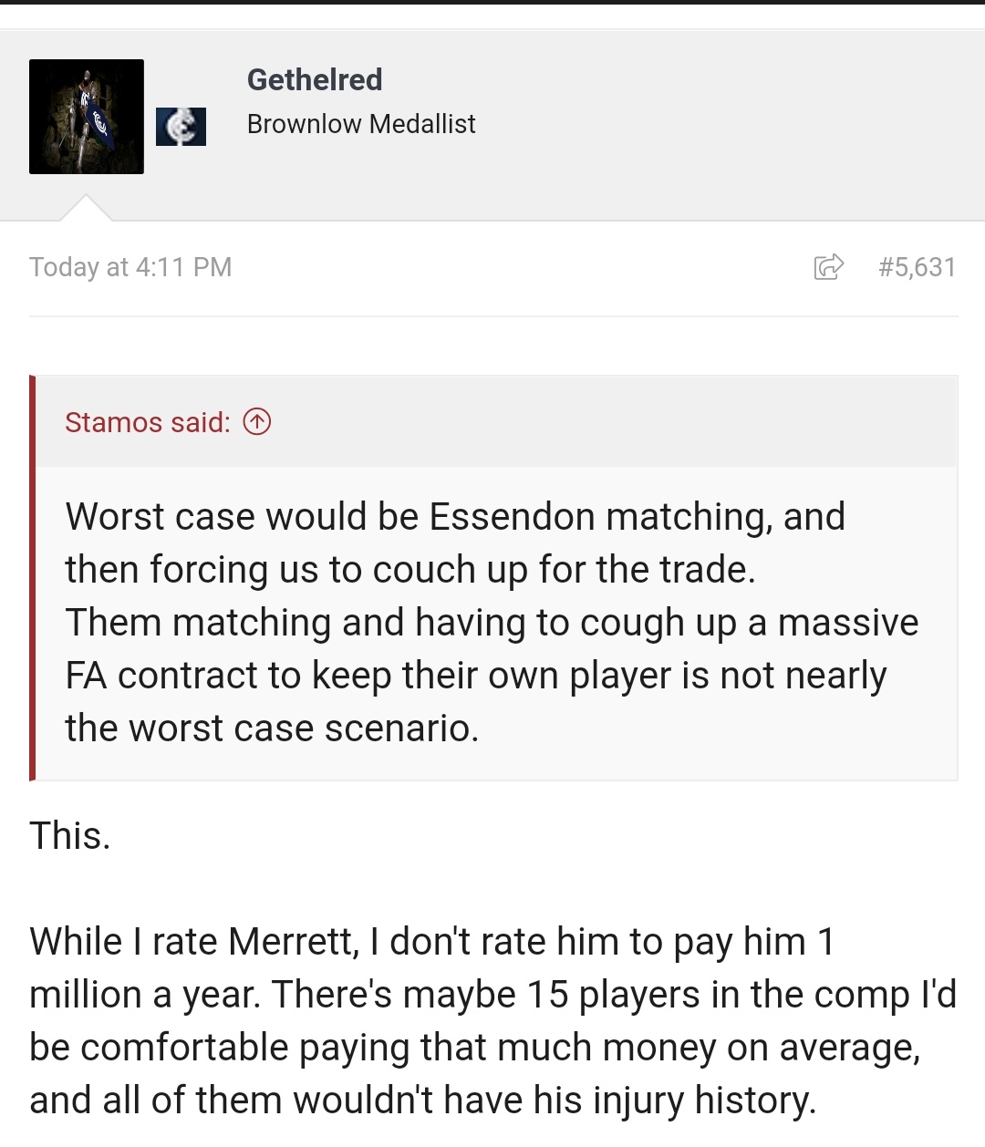Click the quoted line starting with FA contract
Image resolution: width=985 pixels, height=1147 pixels.
pyautogui.click(x=475, y=676)
